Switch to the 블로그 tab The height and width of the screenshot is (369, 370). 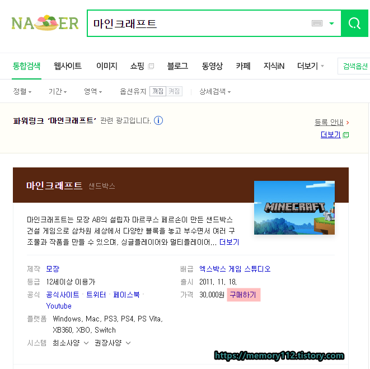click(177, 66)
